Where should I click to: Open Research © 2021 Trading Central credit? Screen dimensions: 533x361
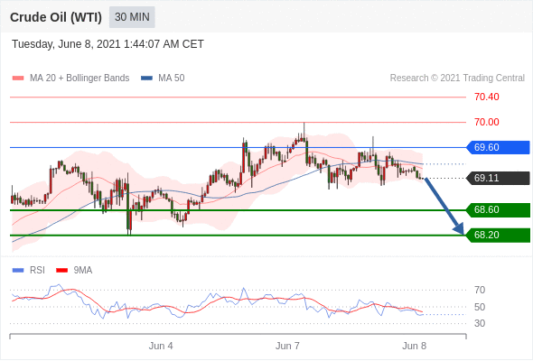click(x=457, y=79)
